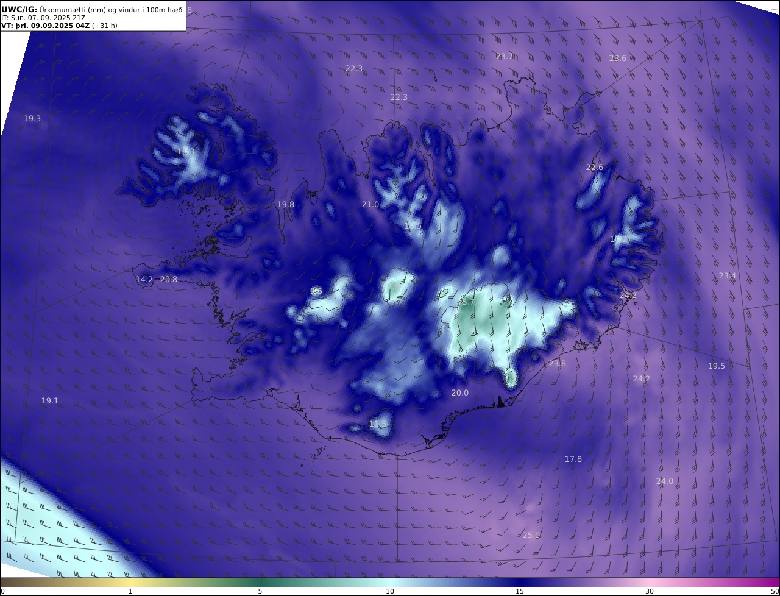The height and width of the screenshot is (596, 780).
Task: Click the 24.0 value on the map
Action: tap(665, 481)
